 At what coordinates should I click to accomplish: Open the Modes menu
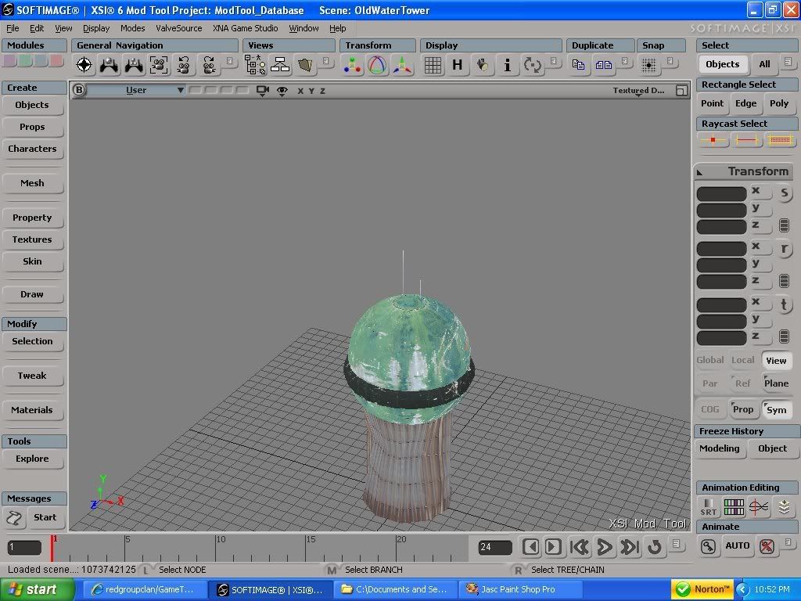point(132,28)
